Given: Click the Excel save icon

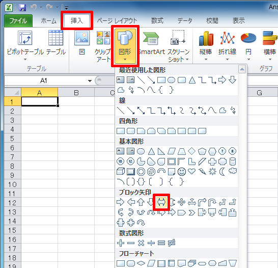Looking at the screenshot, I should pos(22,8).
